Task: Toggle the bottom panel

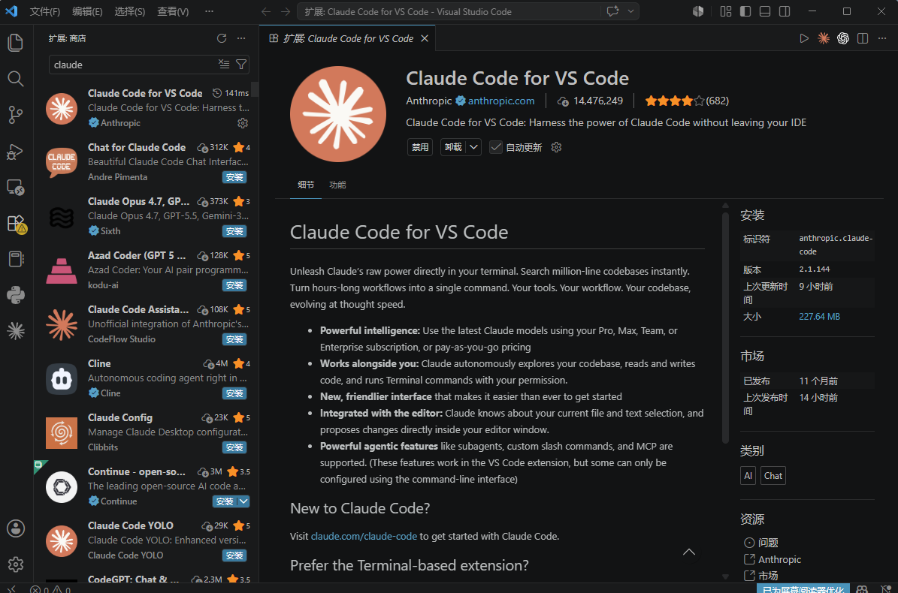Action: [764, 11]
